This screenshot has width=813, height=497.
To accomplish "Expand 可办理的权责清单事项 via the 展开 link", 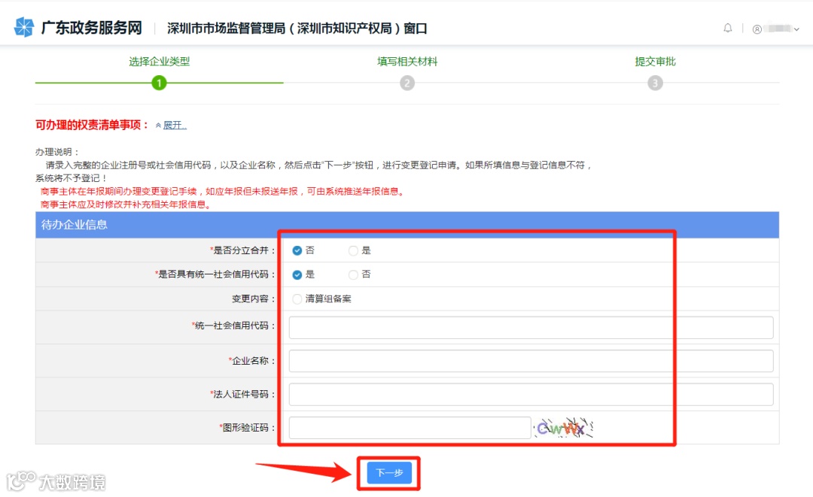I will [174, 124].
